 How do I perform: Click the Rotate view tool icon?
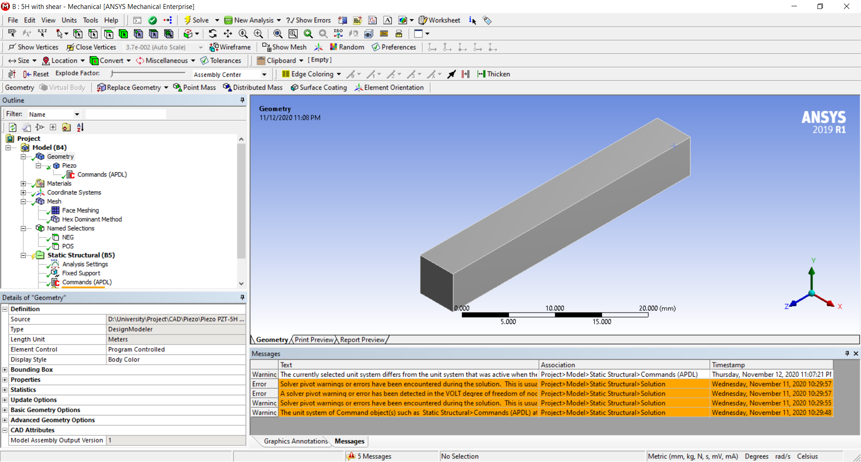pos(213,34)
